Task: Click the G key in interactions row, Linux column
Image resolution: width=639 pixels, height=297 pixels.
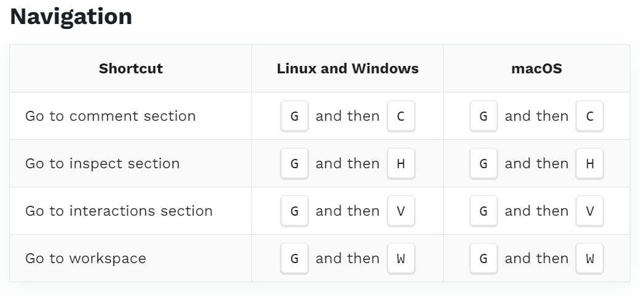Action: point(294,211)
